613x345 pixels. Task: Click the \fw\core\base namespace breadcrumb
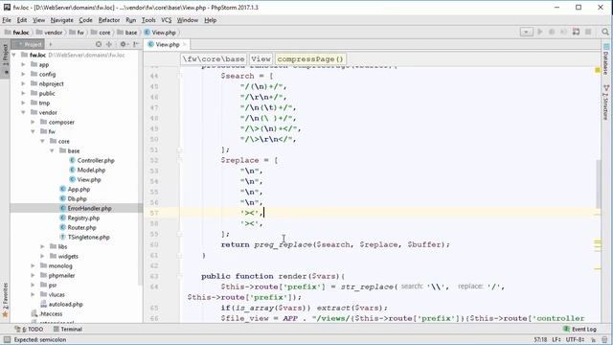214,59
